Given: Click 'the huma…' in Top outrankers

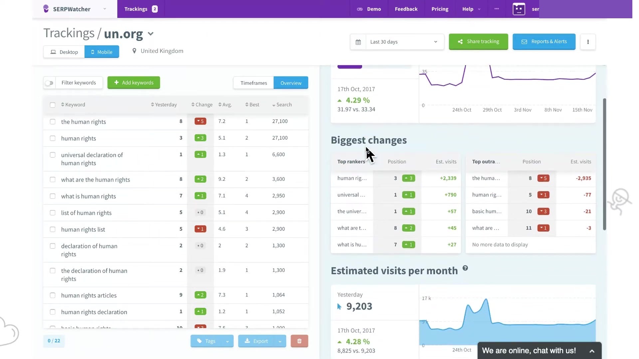Looking at the screenshot, I should click(x=486, y=179).
